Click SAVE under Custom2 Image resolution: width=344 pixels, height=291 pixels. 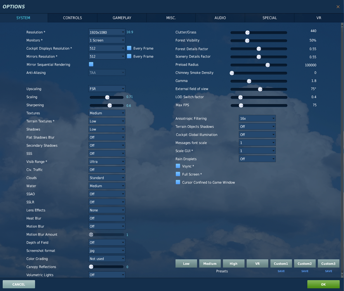[305, 271]
